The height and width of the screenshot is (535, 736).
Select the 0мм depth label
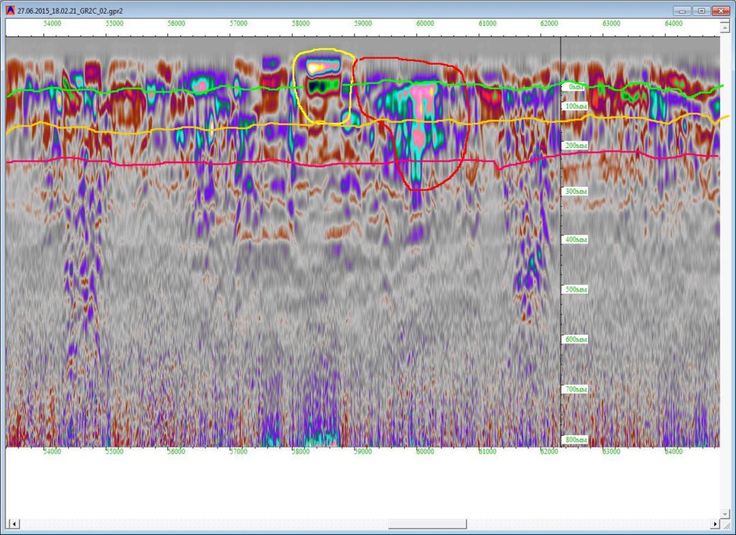tap(574, 87)
